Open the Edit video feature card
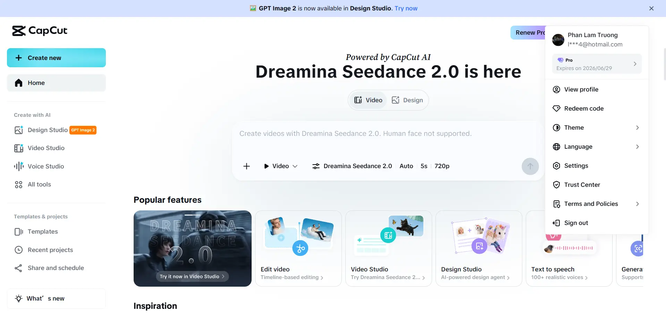 298,249
